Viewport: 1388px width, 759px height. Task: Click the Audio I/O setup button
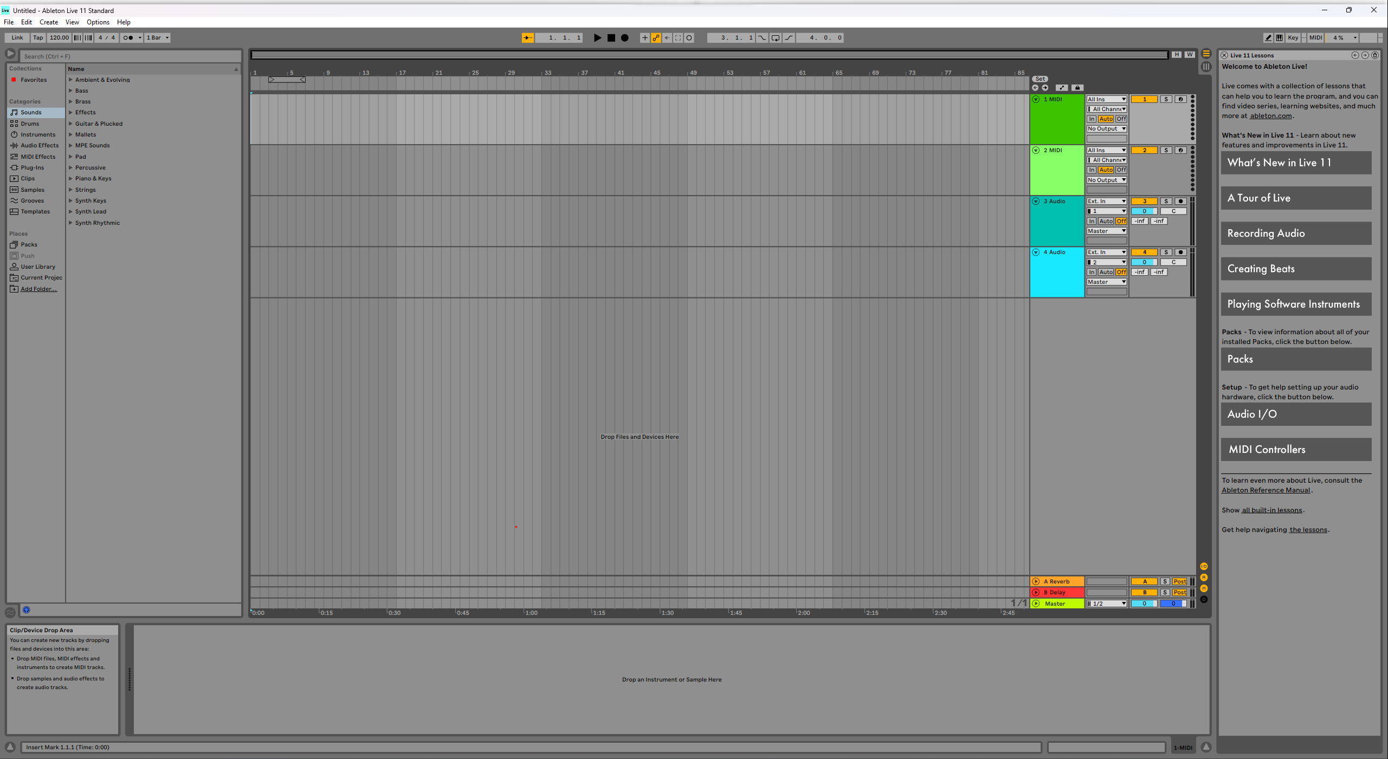1296,414
